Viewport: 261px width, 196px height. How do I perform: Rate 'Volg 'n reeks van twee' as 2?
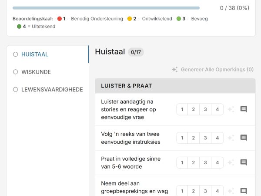click(x=194, y=138)
